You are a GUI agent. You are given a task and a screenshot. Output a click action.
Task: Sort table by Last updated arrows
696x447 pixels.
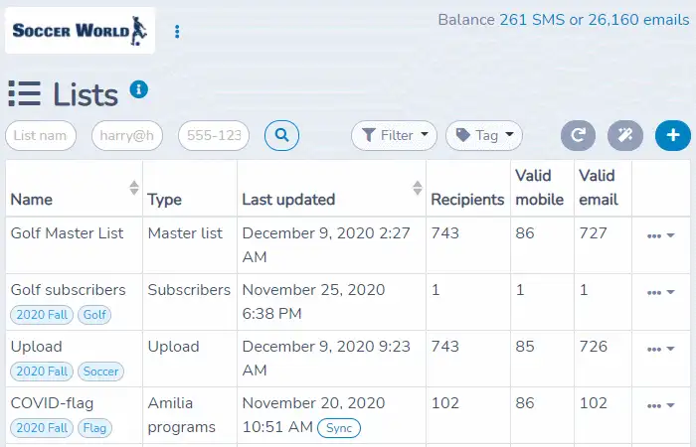[418, 188]
